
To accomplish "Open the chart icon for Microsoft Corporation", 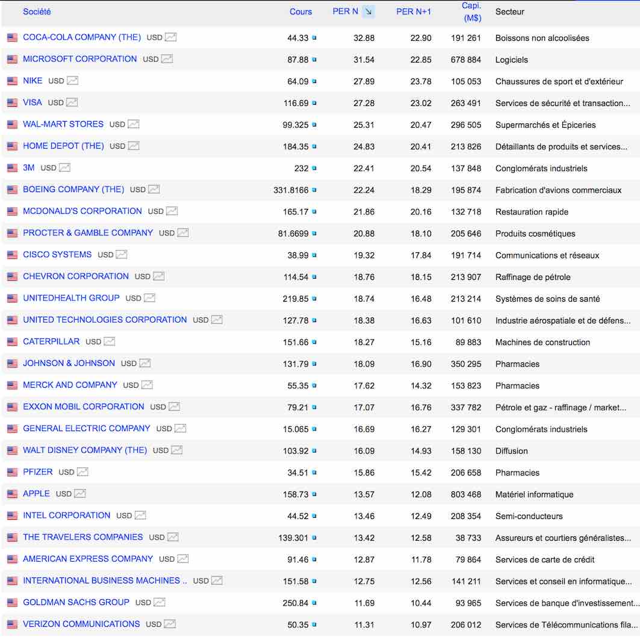I will click(167, 59).
